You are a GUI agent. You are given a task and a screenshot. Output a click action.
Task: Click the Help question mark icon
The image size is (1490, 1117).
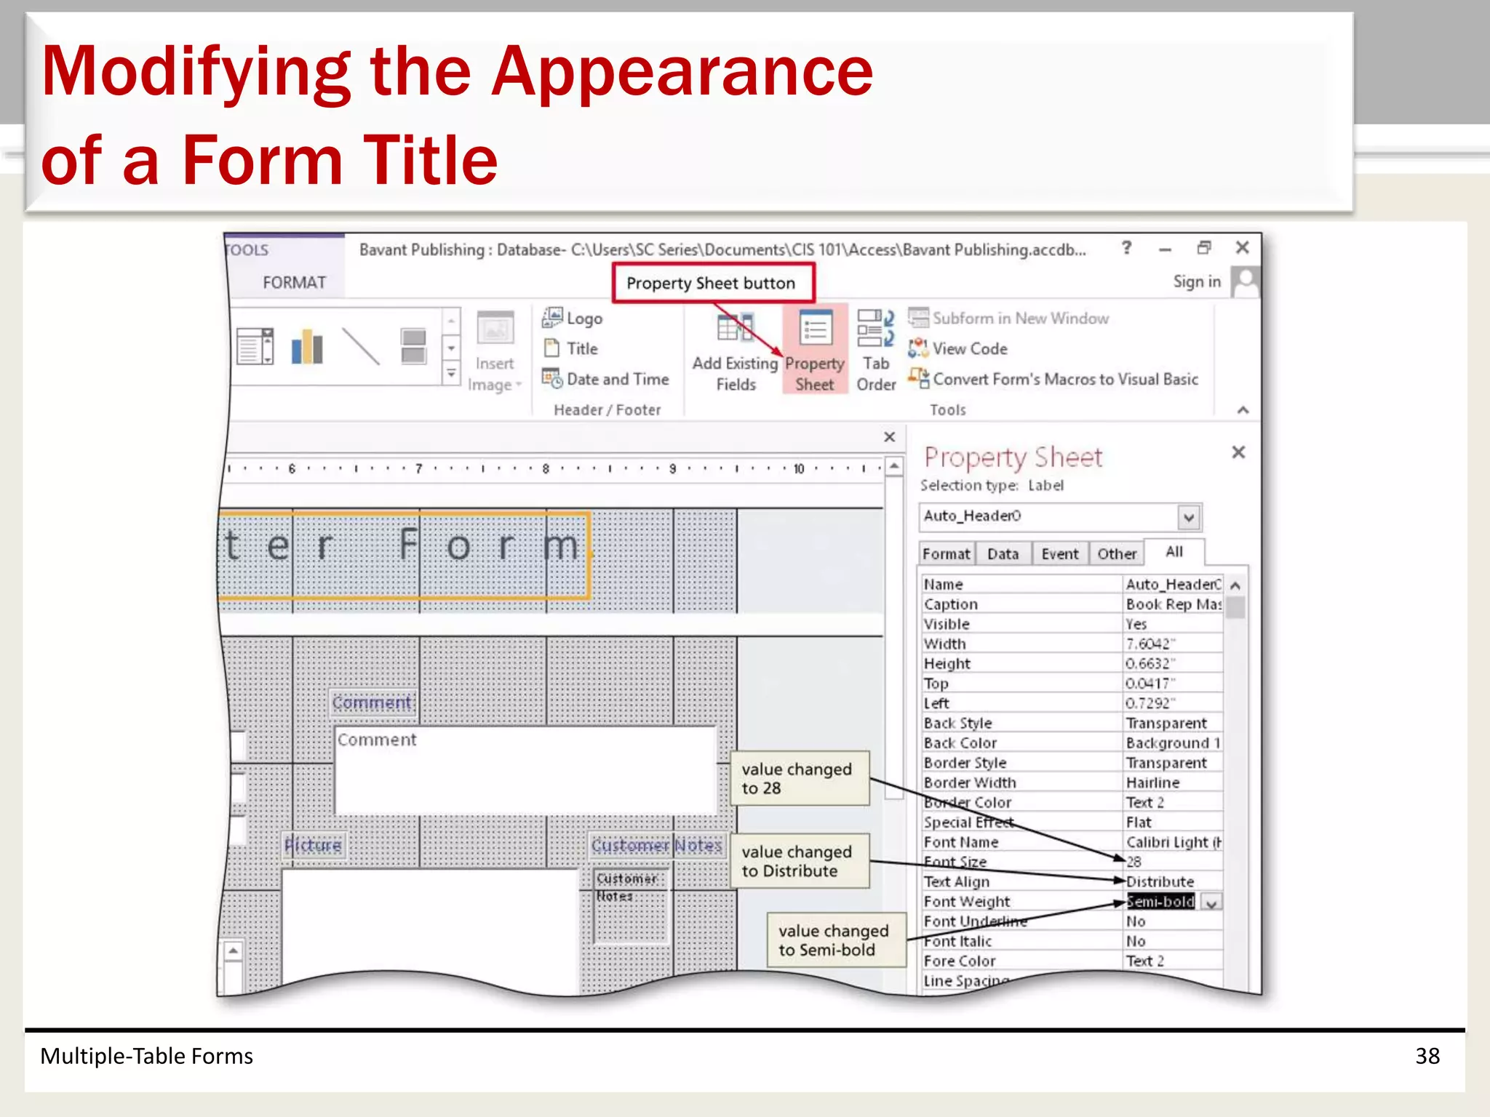1127,248
